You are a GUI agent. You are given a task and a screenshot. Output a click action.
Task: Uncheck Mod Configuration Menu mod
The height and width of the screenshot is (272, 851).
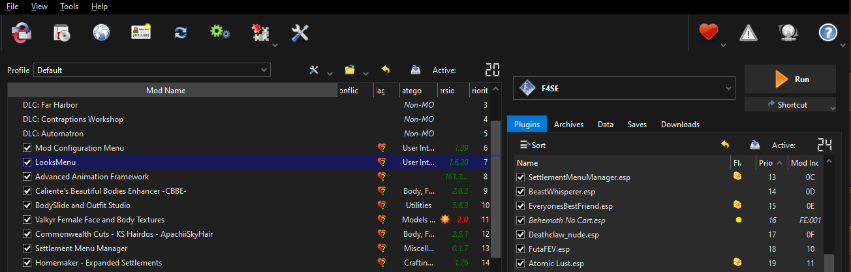pos(27,148)
